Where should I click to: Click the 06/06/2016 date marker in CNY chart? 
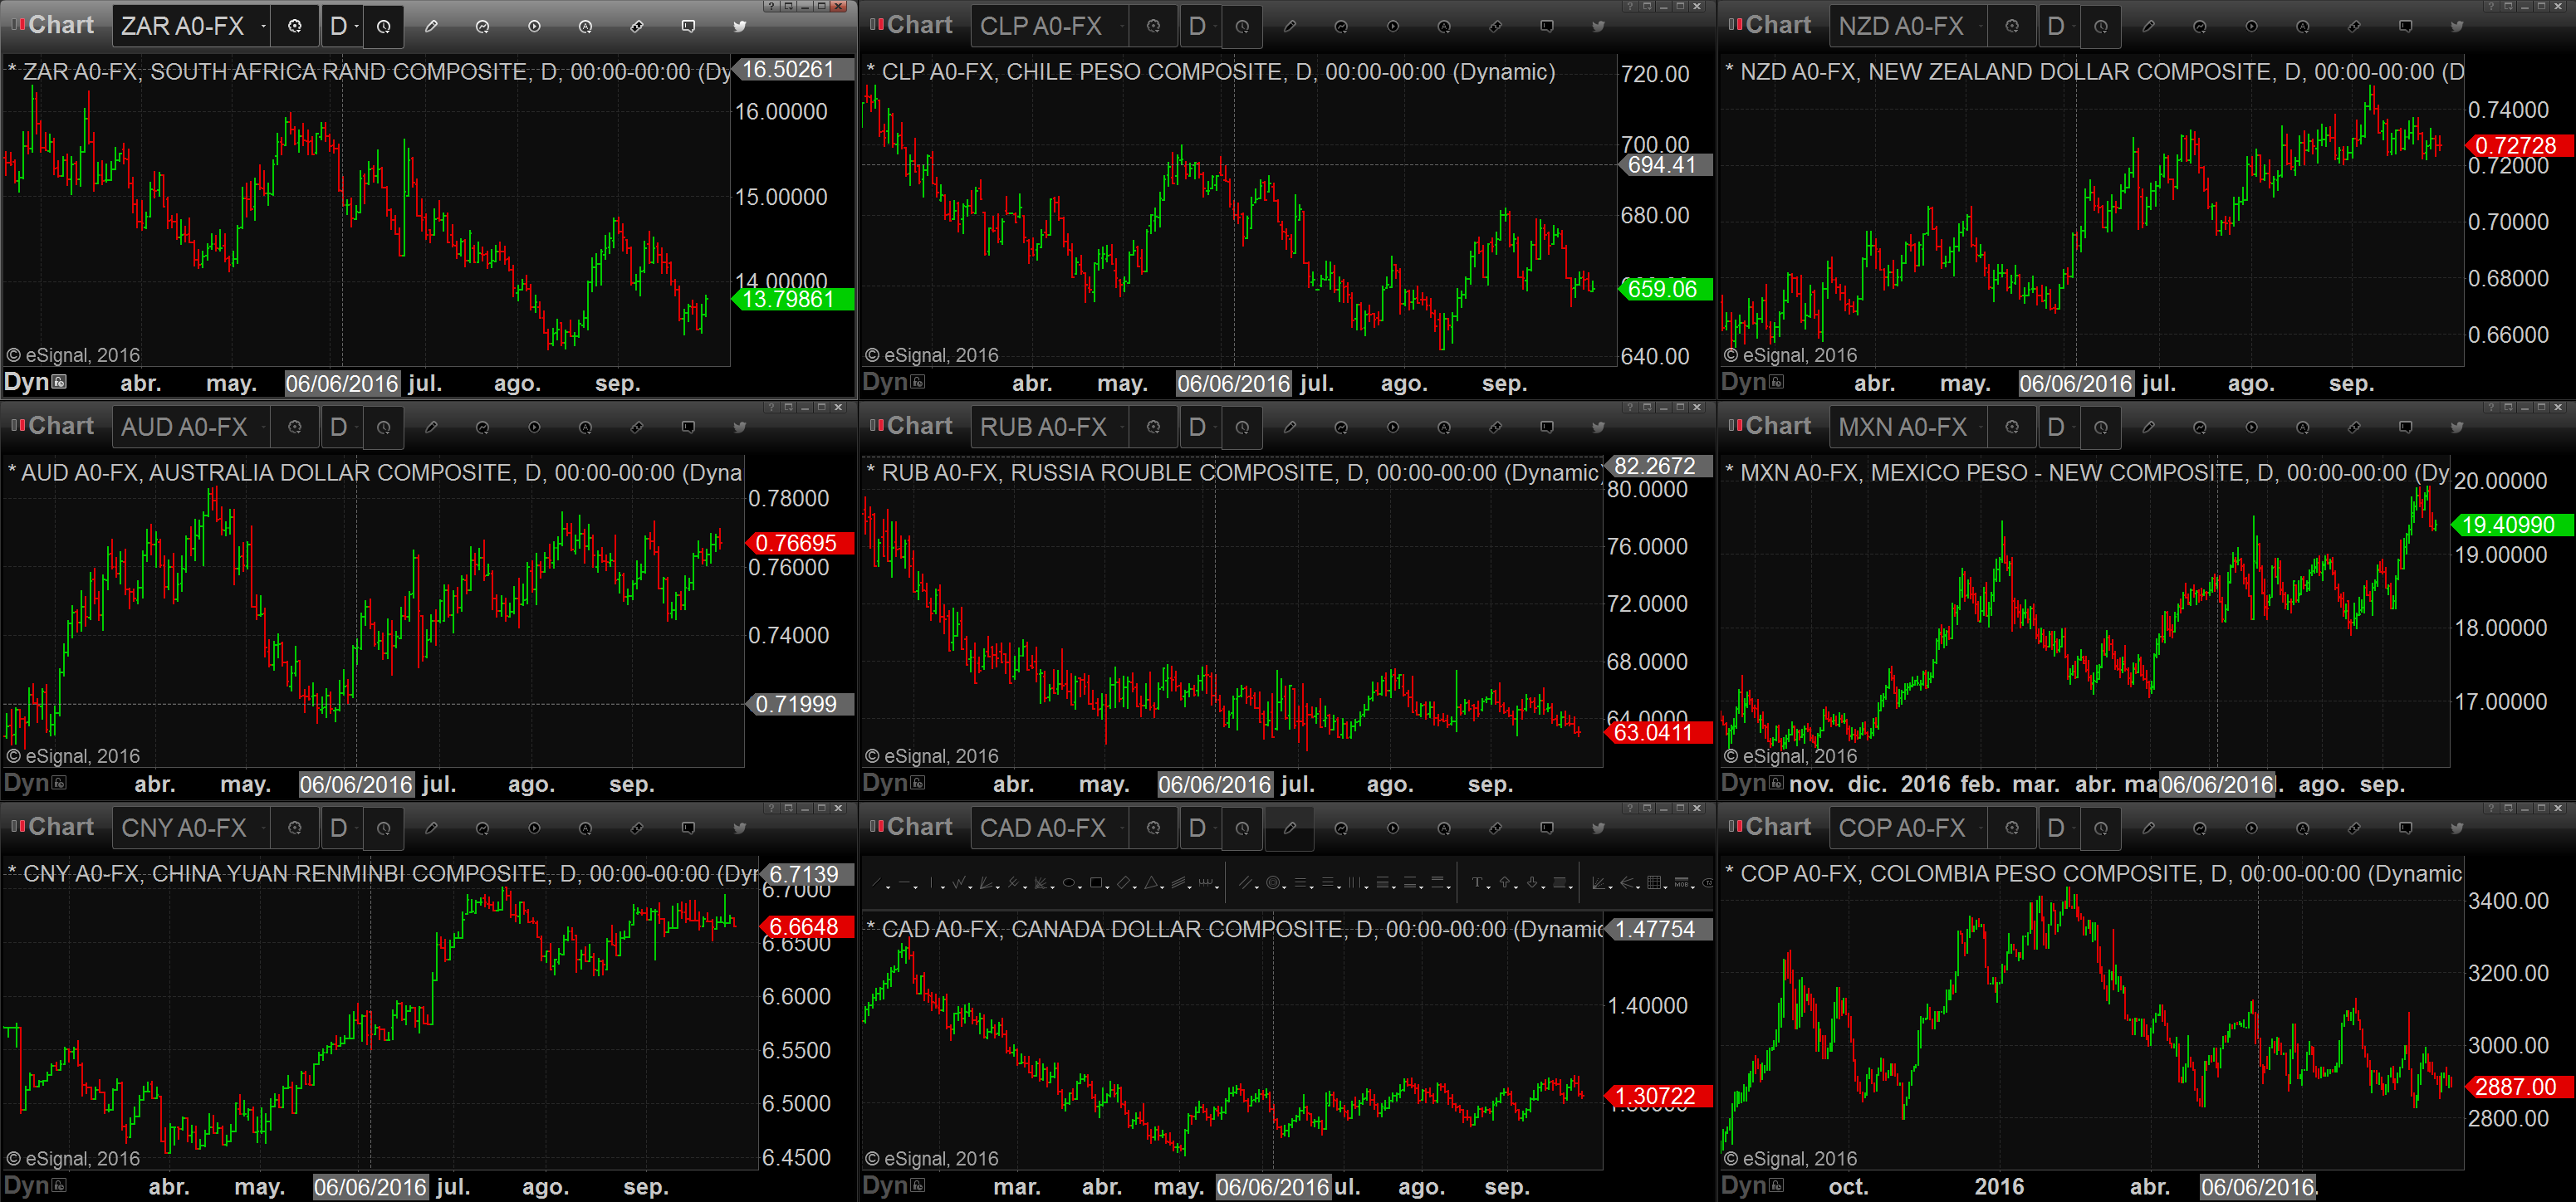(x=371, y=1186)
